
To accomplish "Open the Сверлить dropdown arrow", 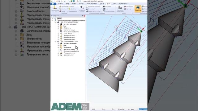I will point(68,6).
